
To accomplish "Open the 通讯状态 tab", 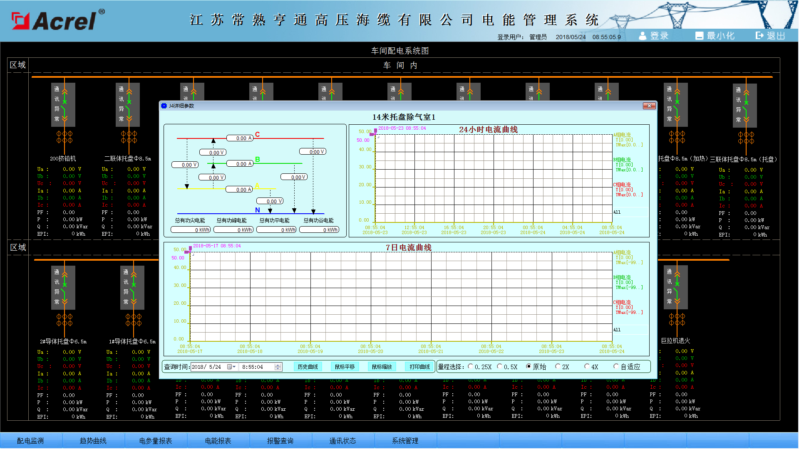I will pyautogui.click(x=343, y=441).
